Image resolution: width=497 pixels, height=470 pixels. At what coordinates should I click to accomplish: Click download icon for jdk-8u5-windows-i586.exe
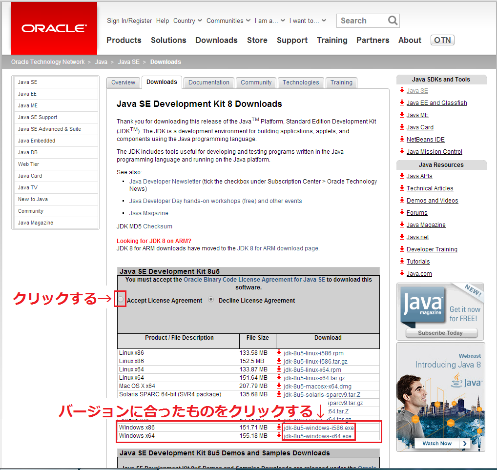279,427
